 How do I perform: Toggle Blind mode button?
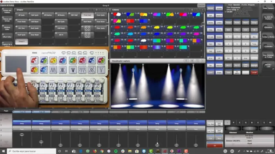coord(211,58)
